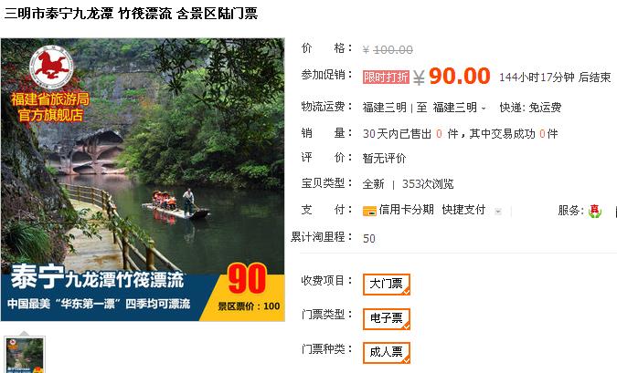Click the 信用卡分期 payment link
This screenshot has width=617, height=373.
click(x=406, y=210)
